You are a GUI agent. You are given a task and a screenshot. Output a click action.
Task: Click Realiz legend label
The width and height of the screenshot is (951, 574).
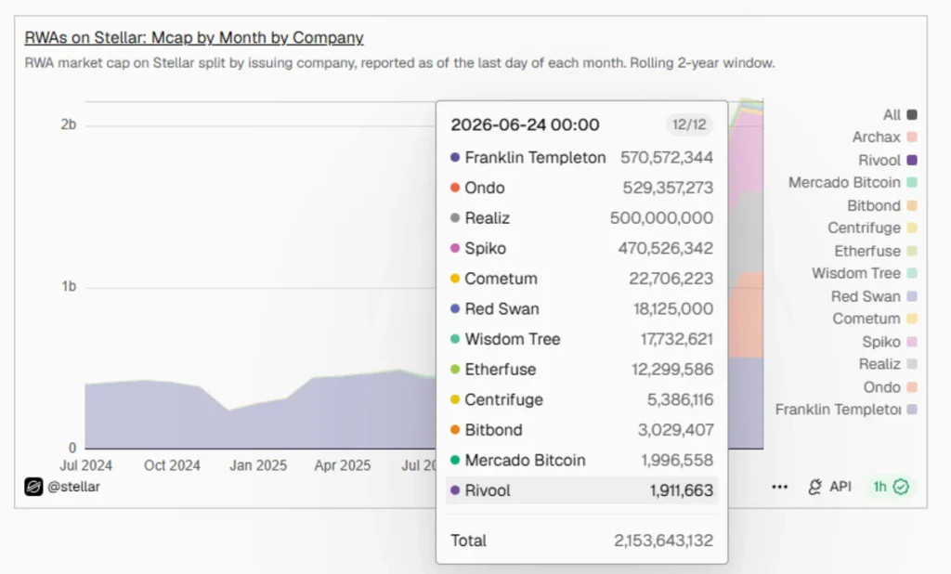(879, 364)
